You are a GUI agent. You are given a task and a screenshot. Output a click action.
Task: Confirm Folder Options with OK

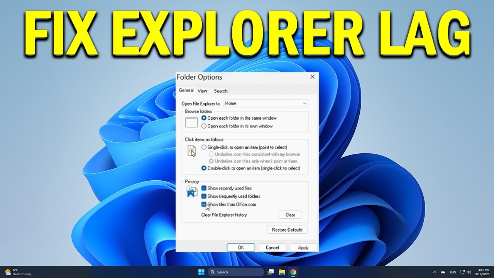click(x=241, y=247)
